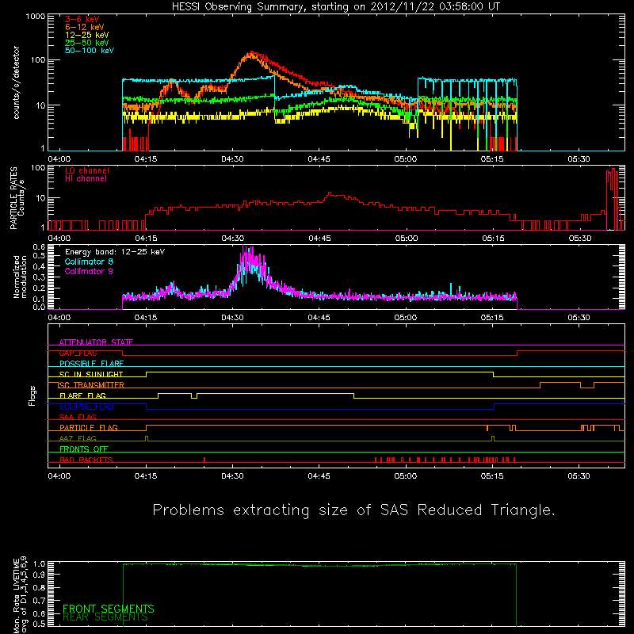The width and height of the screenshot is (634, 634).
Task: Select the Collimator 9 legend entry
Action: coord(89,271)
